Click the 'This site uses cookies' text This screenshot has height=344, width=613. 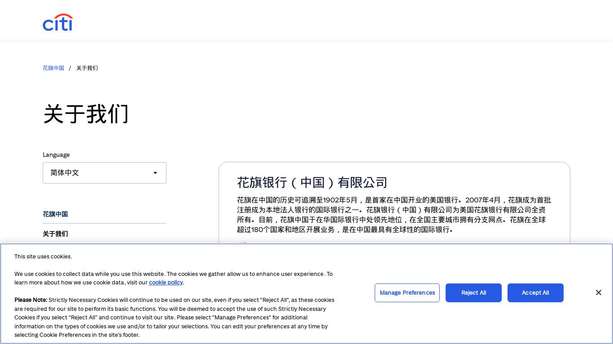point(43,257)
